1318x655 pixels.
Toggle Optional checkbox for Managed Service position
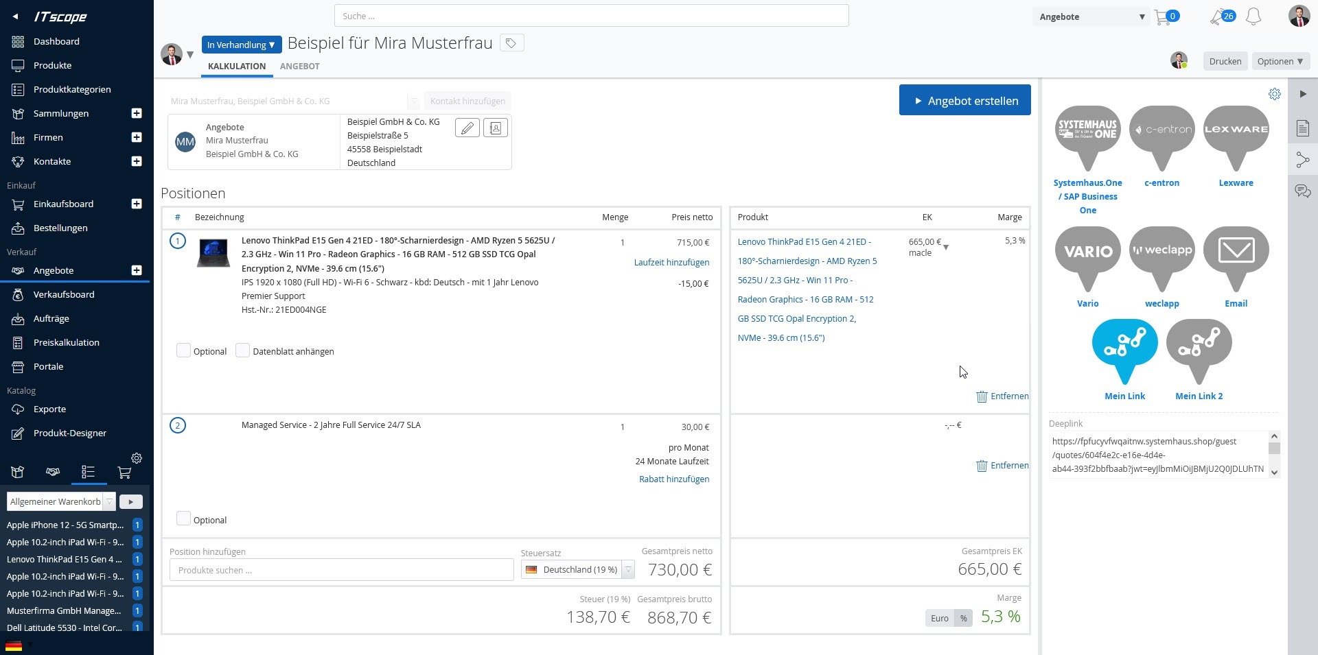pyautogui.click(x=183, y=519)
